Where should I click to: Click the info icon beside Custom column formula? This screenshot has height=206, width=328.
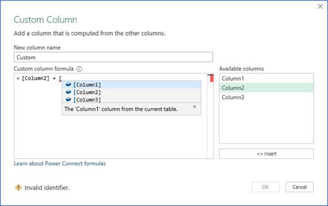tap(79, 69)
